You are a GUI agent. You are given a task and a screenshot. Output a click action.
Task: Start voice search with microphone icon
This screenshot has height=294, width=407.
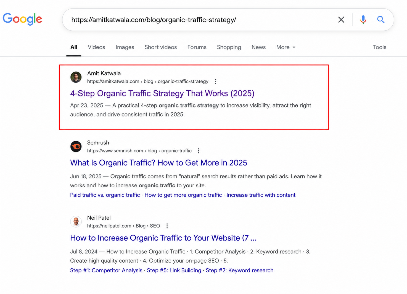(363, 20)
